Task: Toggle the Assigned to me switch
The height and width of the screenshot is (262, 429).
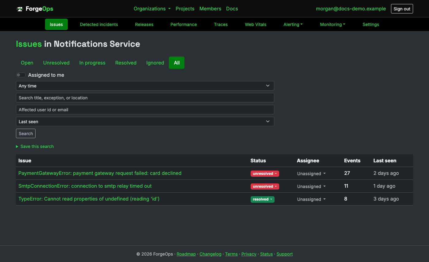Action: (x=21, y=75)
